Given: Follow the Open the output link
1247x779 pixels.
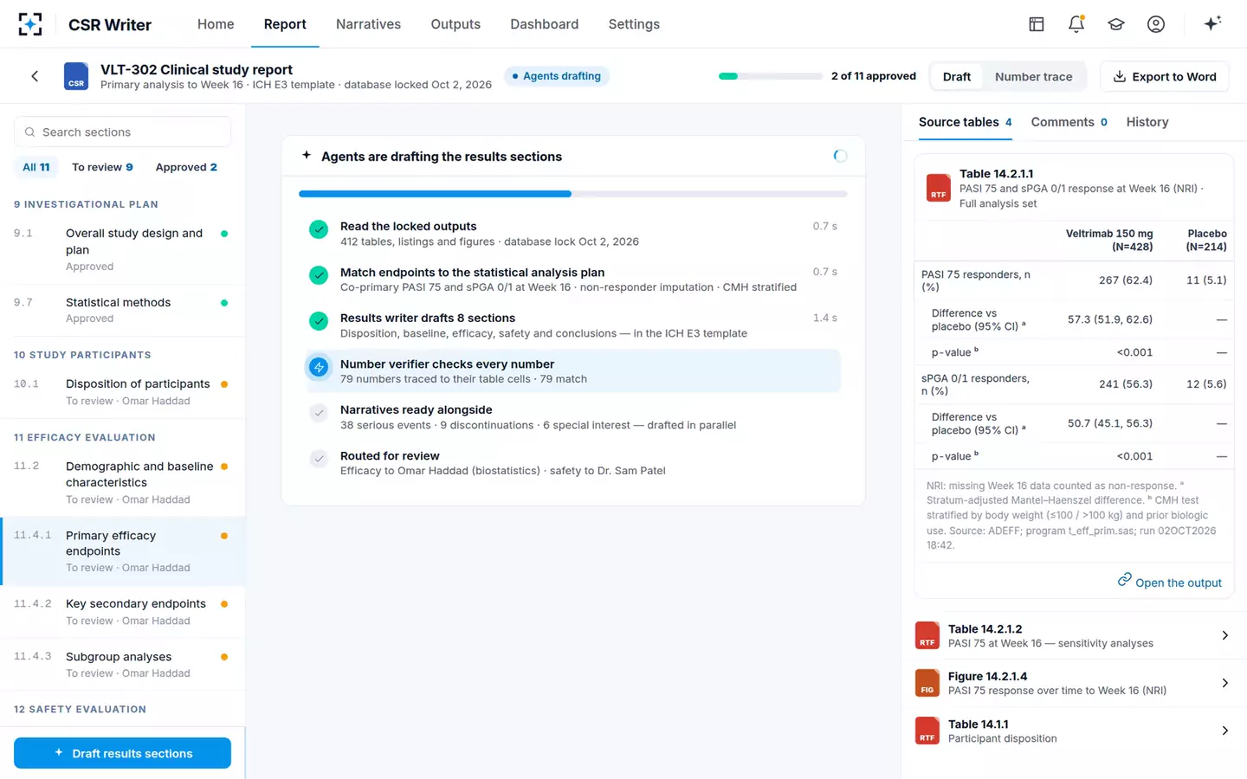Looking at the screenshot, I should [x=1169, y=582].
